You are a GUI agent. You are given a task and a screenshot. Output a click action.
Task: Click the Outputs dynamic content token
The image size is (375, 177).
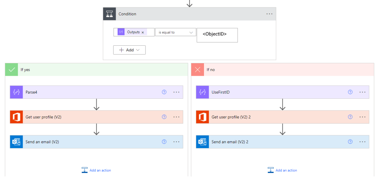point(132,32)
